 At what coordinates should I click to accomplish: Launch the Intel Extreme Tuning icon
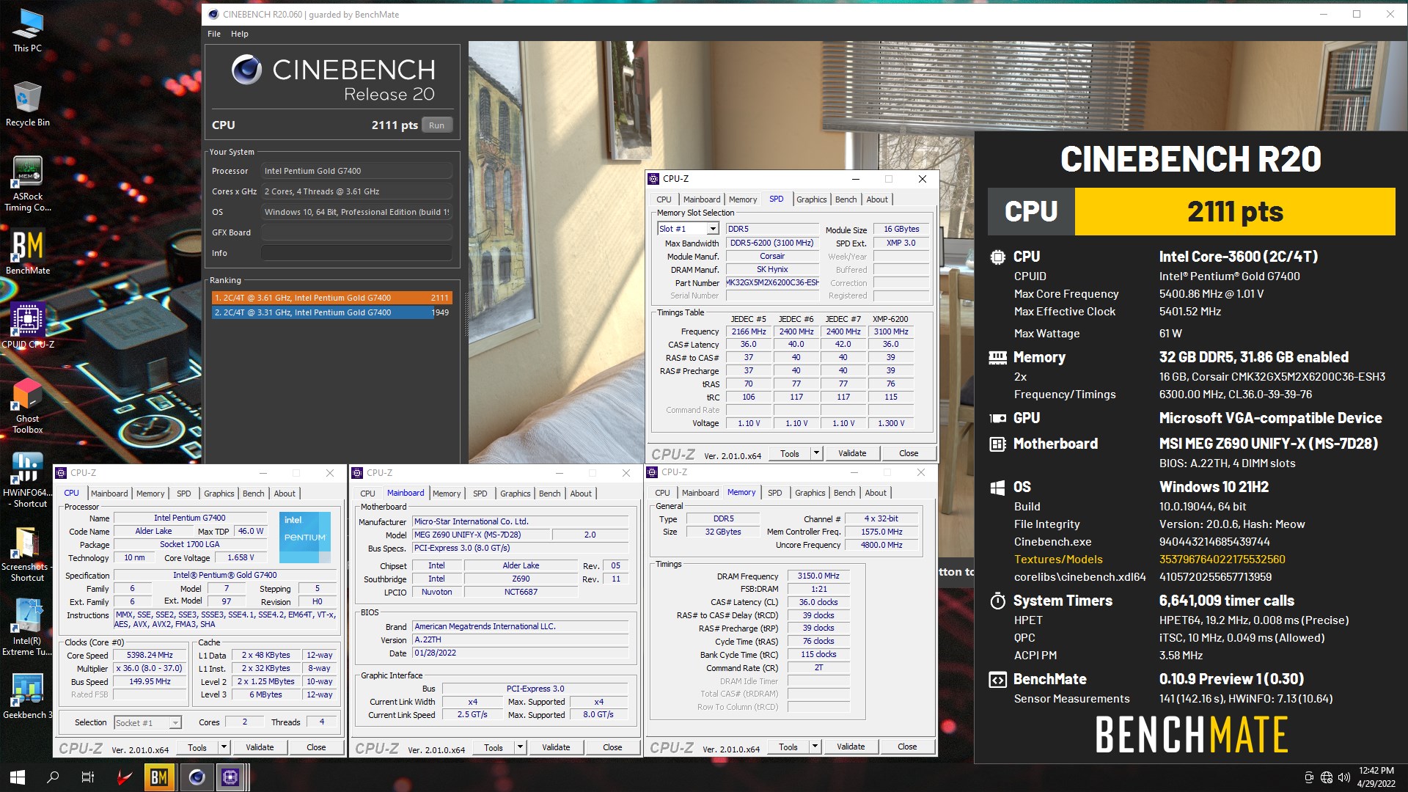click(27, 628)
